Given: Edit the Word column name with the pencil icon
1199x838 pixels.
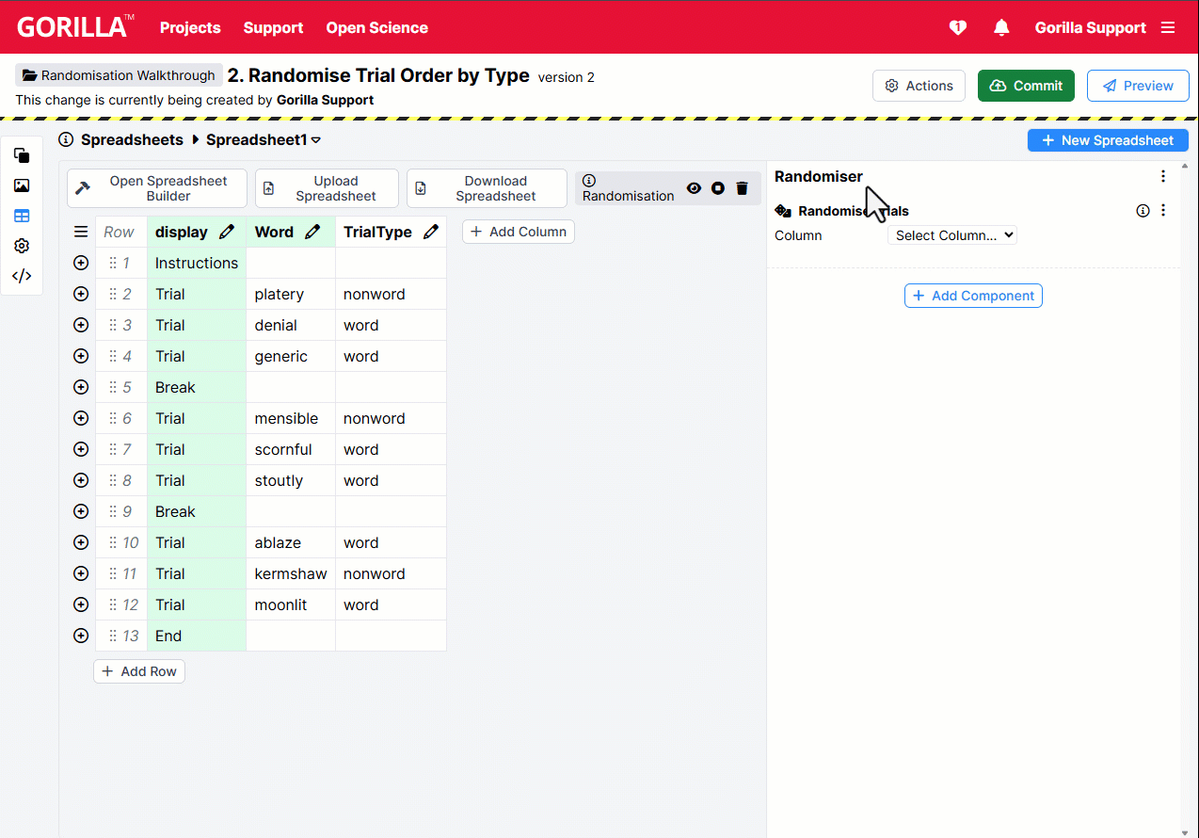Looking at the screenshot, I should click(x=313, y=231).
